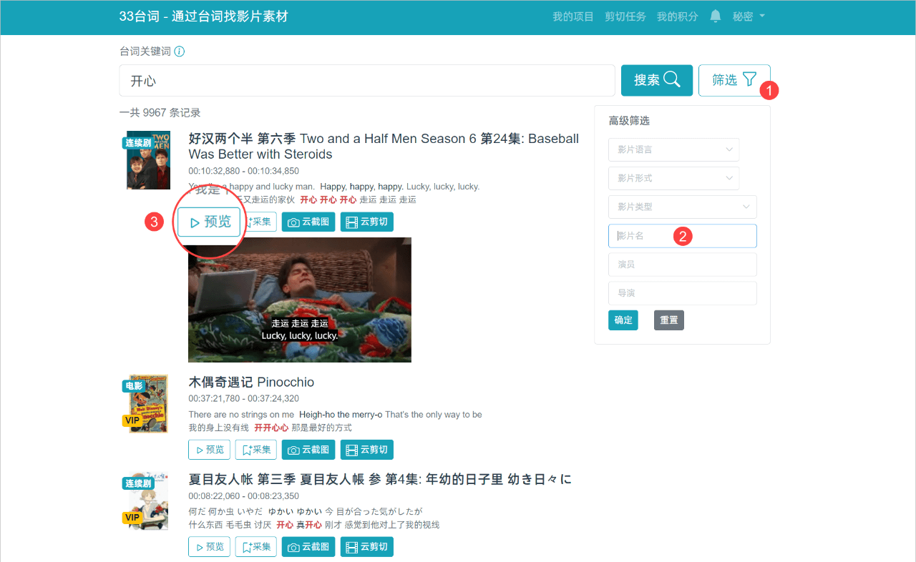Focus the 影片名 input field
Image resolution: width=916 pixels, height=562 pixels.
(683, 236)
